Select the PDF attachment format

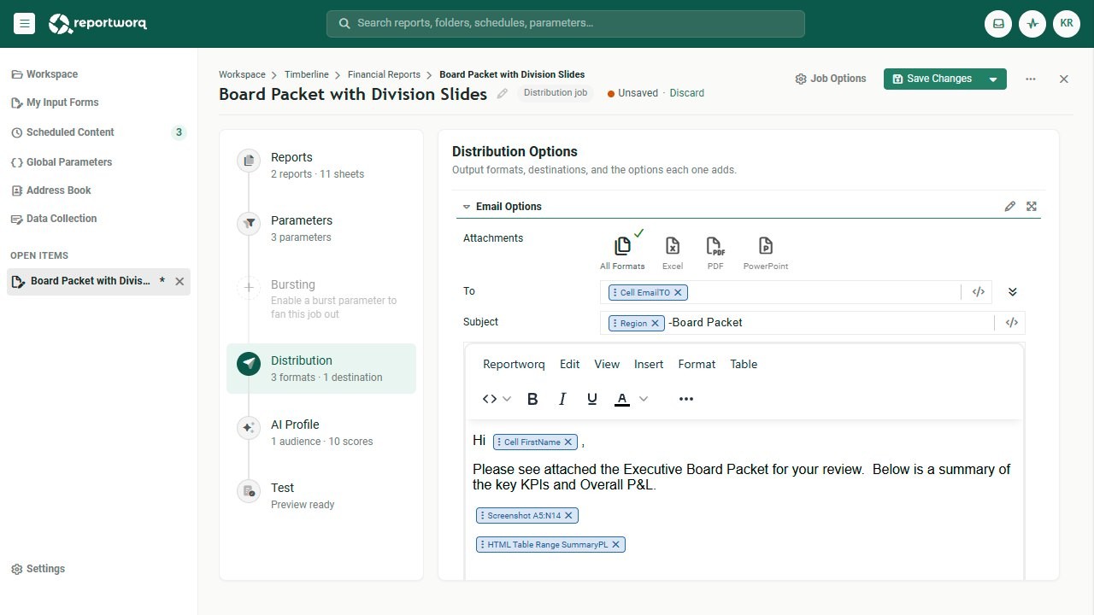[x=715, y=254]
